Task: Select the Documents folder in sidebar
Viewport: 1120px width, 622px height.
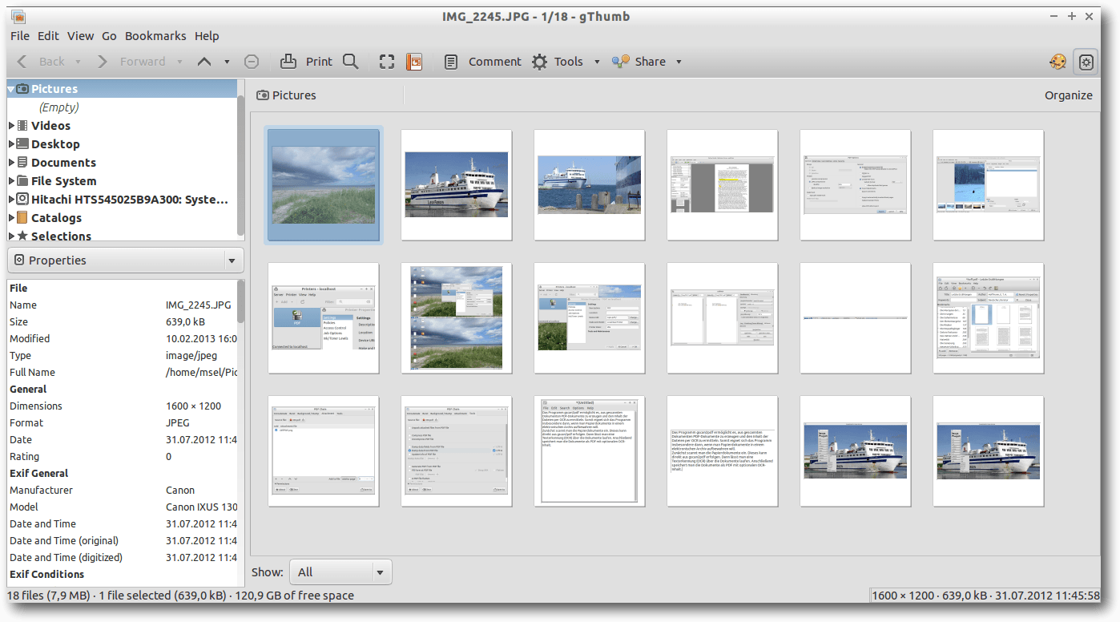Action: coord(63,163)
